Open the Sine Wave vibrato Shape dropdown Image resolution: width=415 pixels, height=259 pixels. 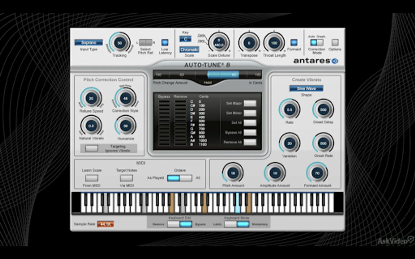306,89
